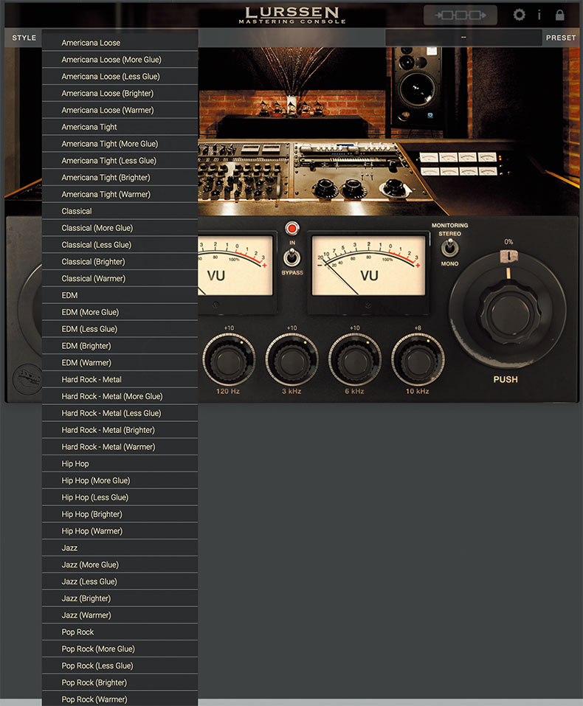This screenshot has width=583, height=706.
Task: Click the 6 kHz EQ knob
Action: pos(355,360)
